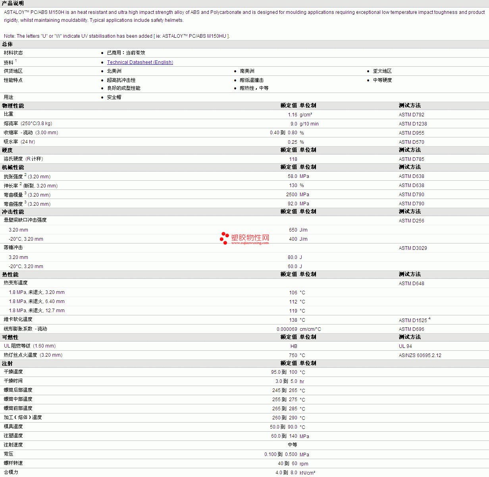
Task: Select the flexural modulus value 2500
Action: click(x=292, y=195)
